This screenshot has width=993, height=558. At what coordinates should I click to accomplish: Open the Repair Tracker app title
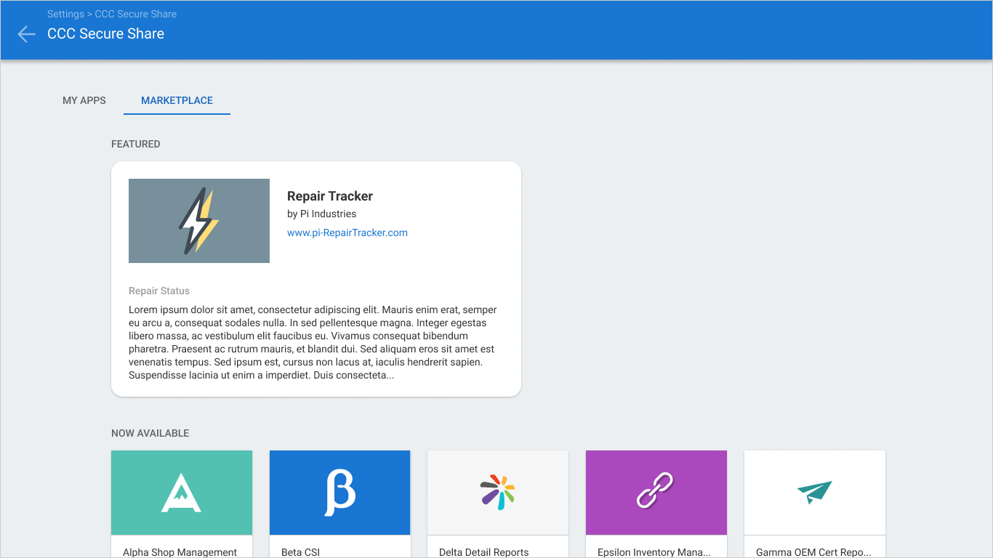tap(330, 196)
